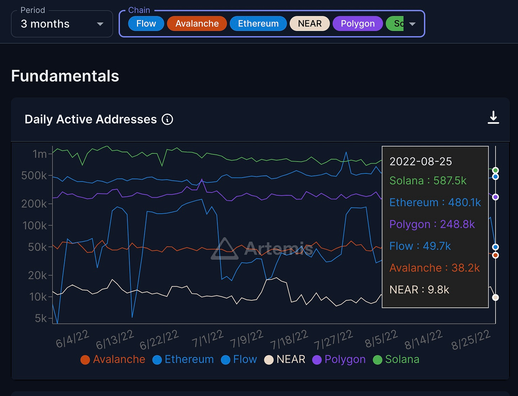
Task: Click the 'Daily Active Addresses' chart title
Action: (x=91, y=119)
